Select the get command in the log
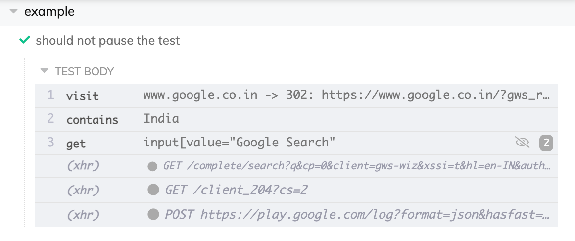This screenshot has height=241, width=575. pyautogui.click(x=76, y=144)
